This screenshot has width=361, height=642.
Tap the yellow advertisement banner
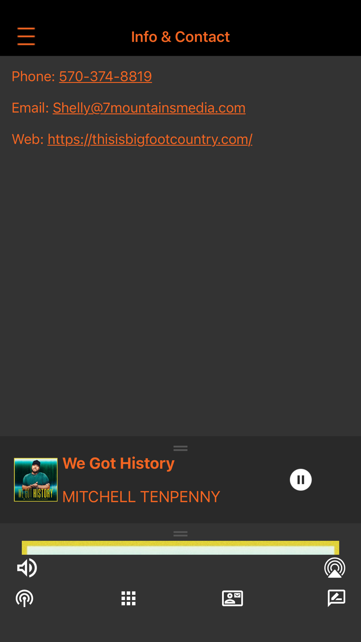tap(180, 548)
